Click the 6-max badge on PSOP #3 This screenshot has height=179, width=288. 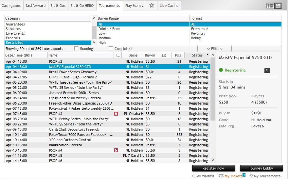tap(116, 114)
